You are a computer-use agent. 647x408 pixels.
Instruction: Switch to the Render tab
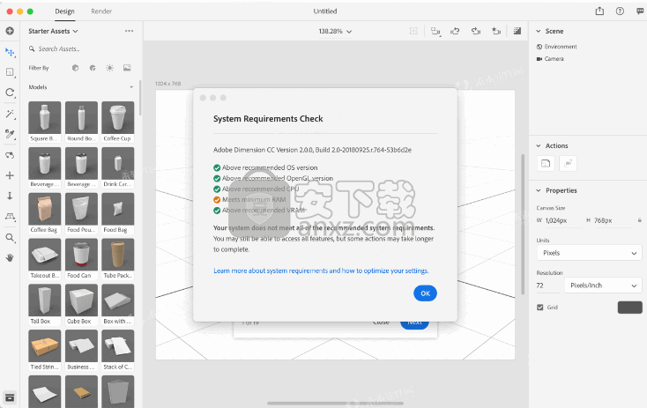click(x=101, y=11)
